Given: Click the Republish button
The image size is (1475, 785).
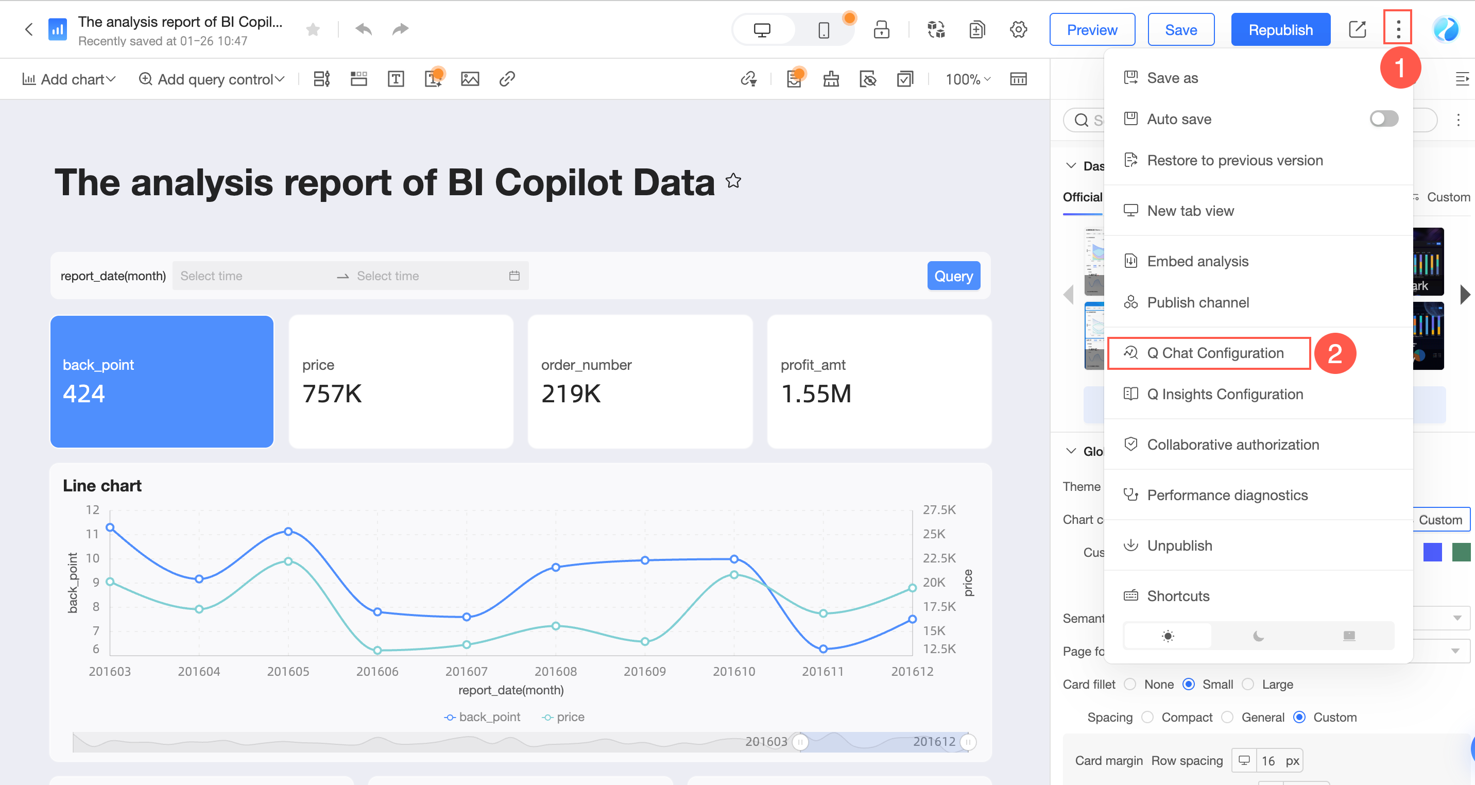Looking at the screenshot, I should point(1280,30).
